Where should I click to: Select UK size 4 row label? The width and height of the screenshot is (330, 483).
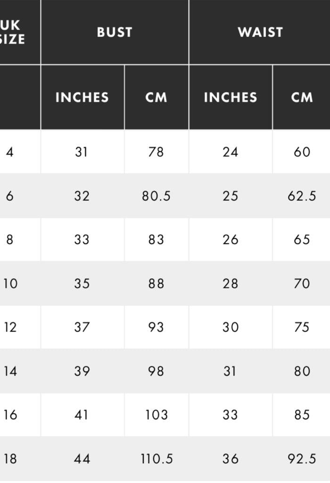(10, 152)
